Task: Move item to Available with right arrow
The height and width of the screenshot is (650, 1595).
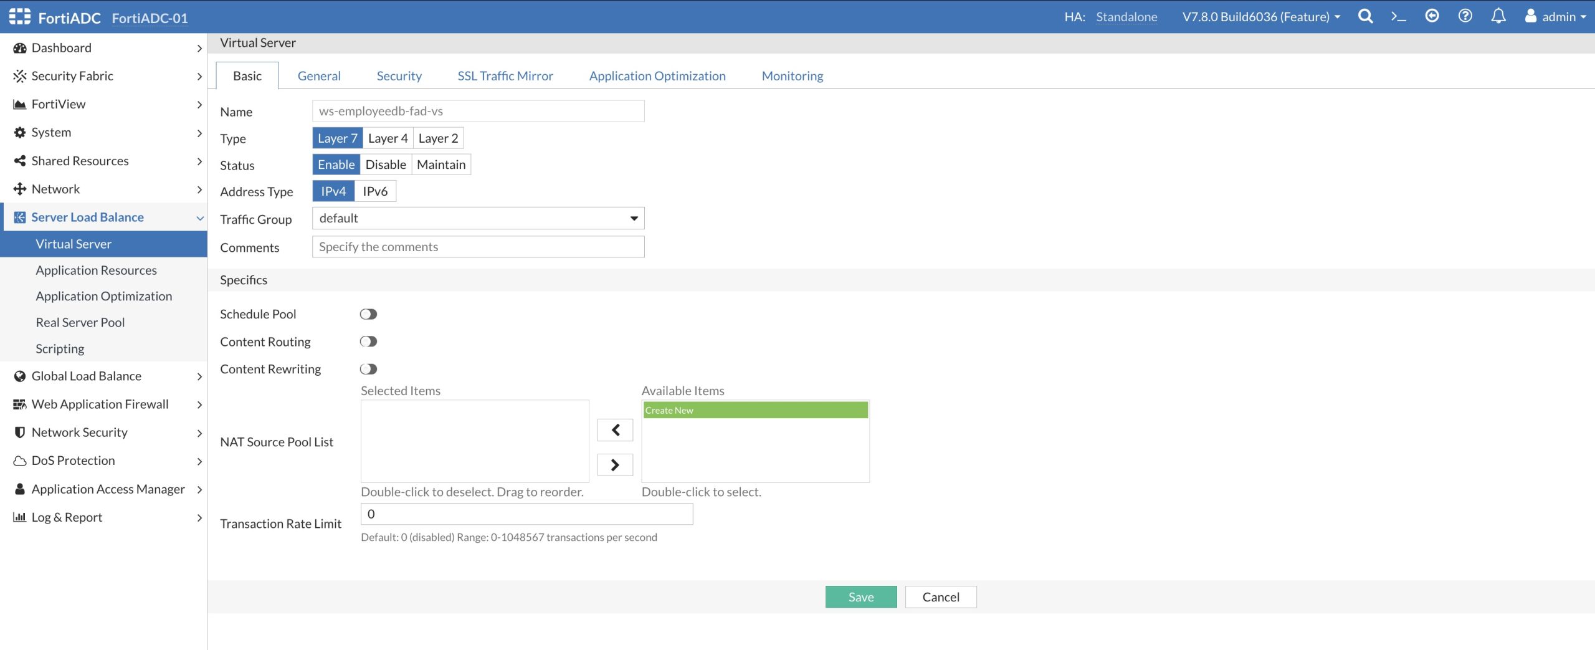Action: 615,465
